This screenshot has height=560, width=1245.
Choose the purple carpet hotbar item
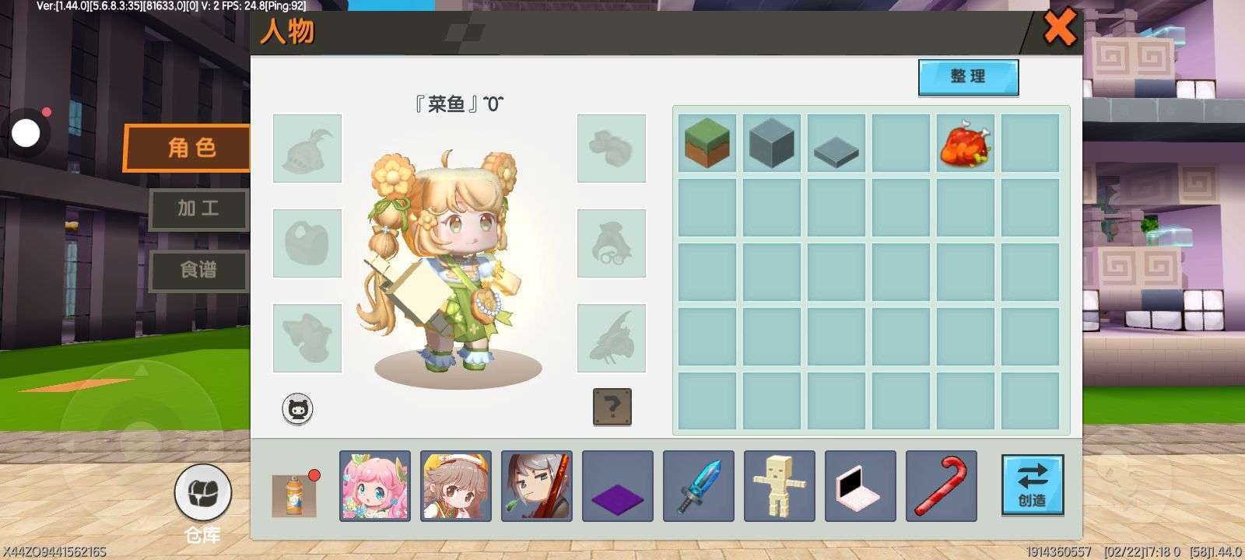(x=618, y=486)
